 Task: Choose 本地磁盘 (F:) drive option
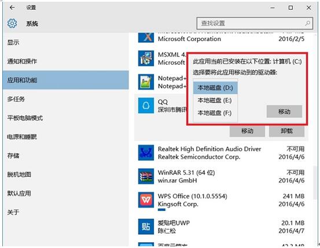pos(215,113)
